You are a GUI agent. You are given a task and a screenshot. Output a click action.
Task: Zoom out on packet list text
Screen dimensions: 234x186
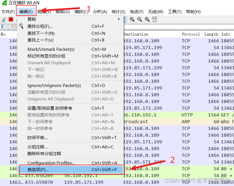tap(139, 19)
